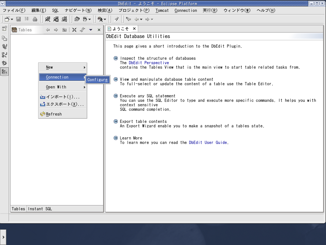Click the Tables view Back arrow
This screenshot has width=326, height=245.
(48, 30)
